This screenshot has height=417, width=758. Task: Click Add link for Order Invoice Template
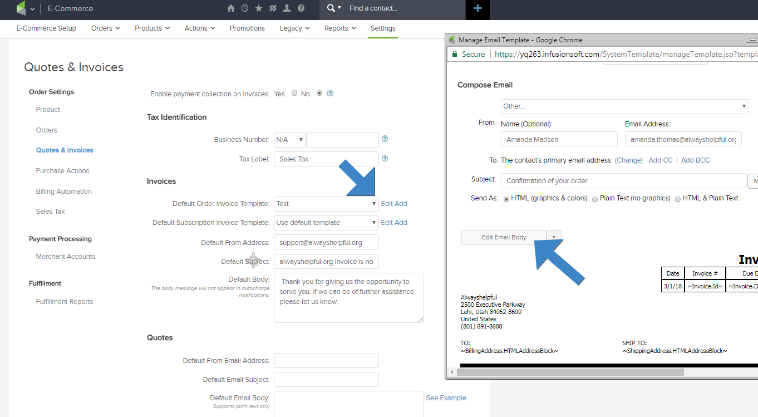pyautogui.click(x=401, y=204)
